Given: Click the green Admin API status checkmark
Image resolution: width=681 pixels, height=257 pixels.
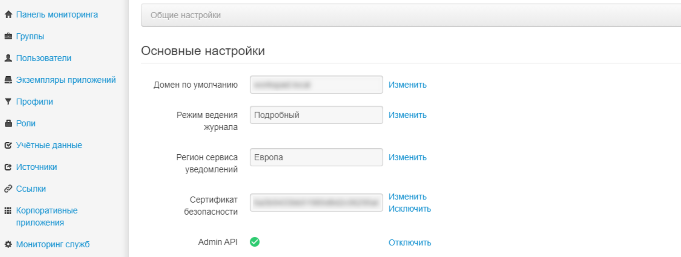Looking at the screenshot, I should (255, 242).
